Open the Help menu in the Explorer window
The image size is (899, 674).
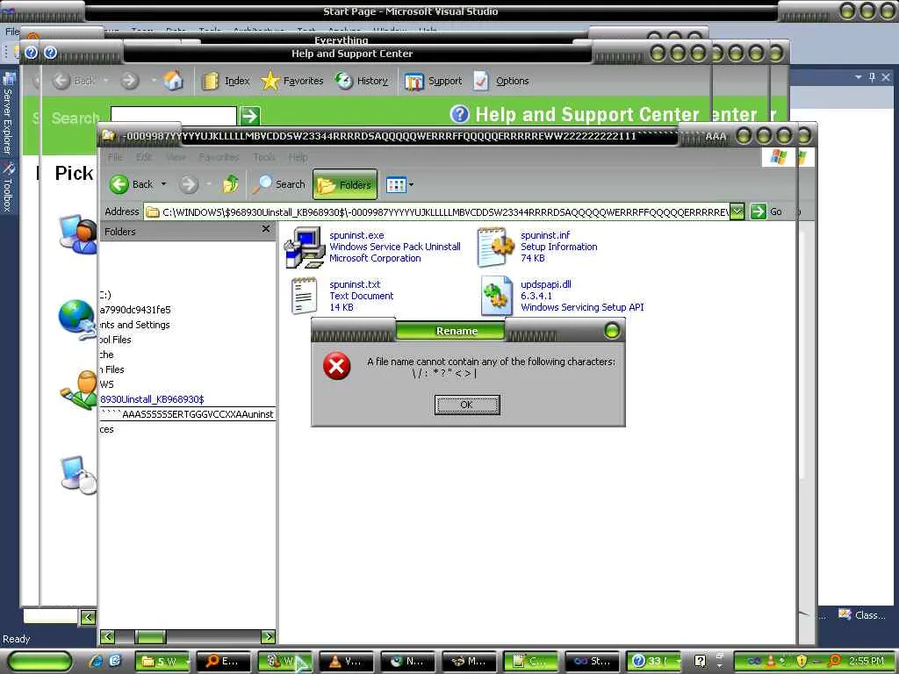tap(298, 156)
